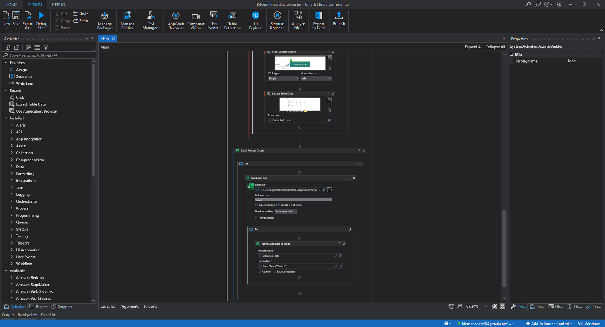Collapse all activity groups in Activities panel
This screenshot has width=605, height=327.
[17, 47]
